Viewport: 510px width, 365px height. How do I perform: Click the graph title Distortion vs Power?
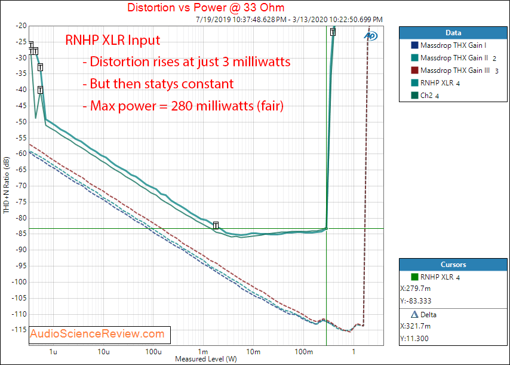(x=205, y=7)
